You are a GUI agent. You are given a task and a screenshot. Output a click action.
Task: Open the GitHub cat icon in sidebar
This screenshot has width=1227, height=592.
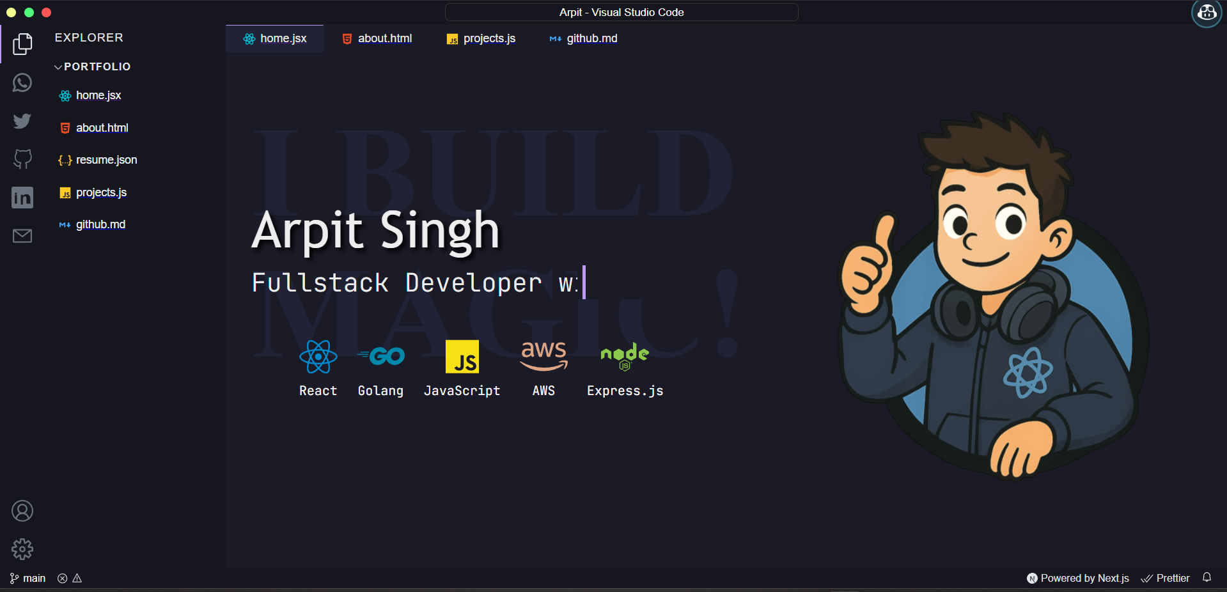click(22, 159)
